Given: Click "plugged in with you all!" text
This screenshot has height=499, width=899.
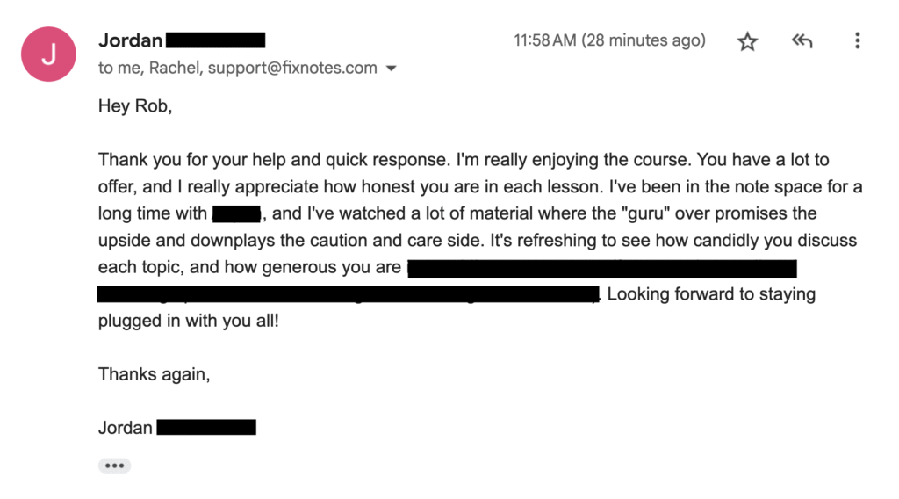Looking at the screenshot, I should point(188,321).
